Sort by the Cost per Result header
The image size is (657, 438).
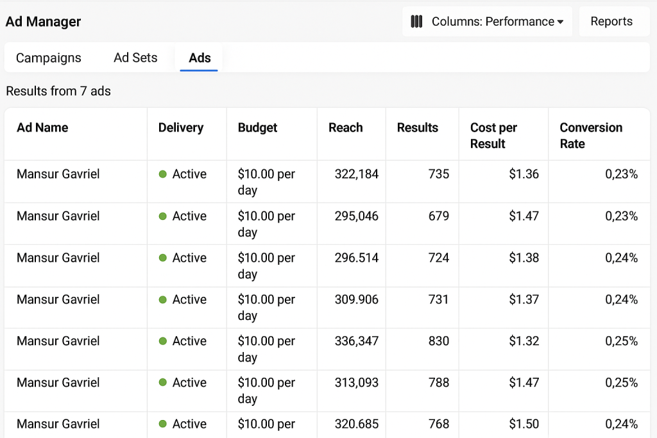(493, 135)
